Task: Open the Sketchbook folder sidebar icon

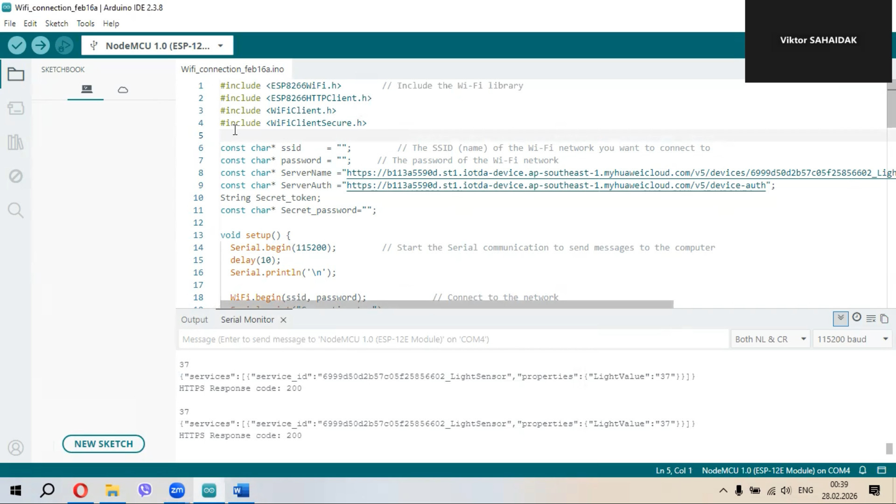Action: [16, 74]
